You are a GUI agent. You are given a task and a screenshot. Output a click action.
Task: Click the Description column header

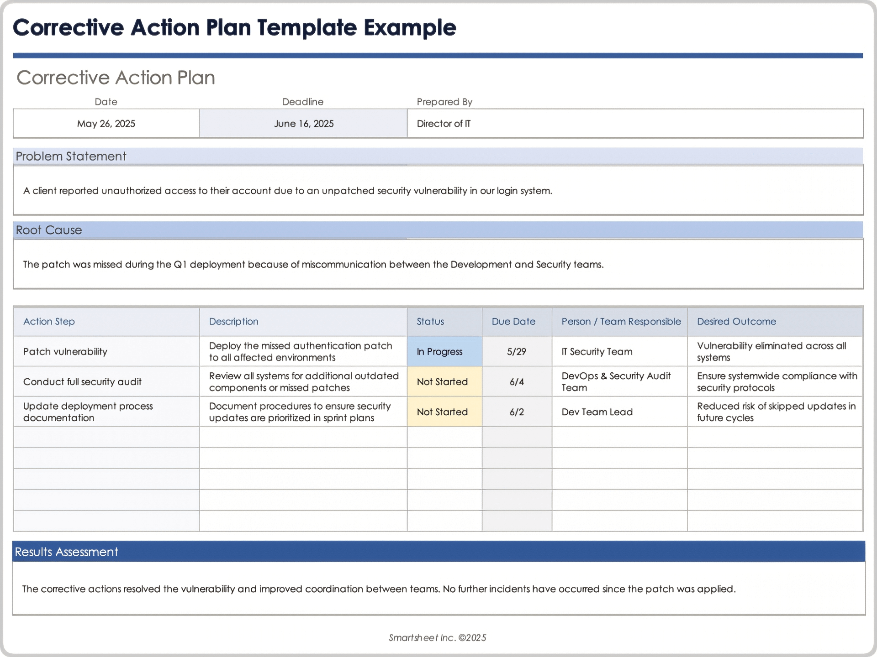tap(233, 322)
